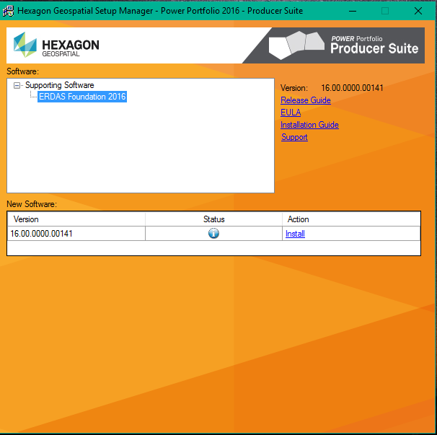Viewport: 437px width, 435px height.
Task: Minimize the Setup Manager window
Action: [x=353, y=11]
